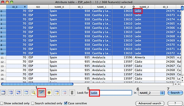
Task: Open the field calculator icon
Action: [72, 93]
